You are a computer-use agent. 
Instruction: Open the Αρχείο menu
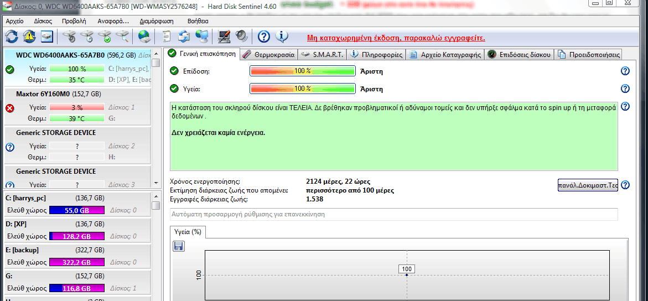point(14,21)
